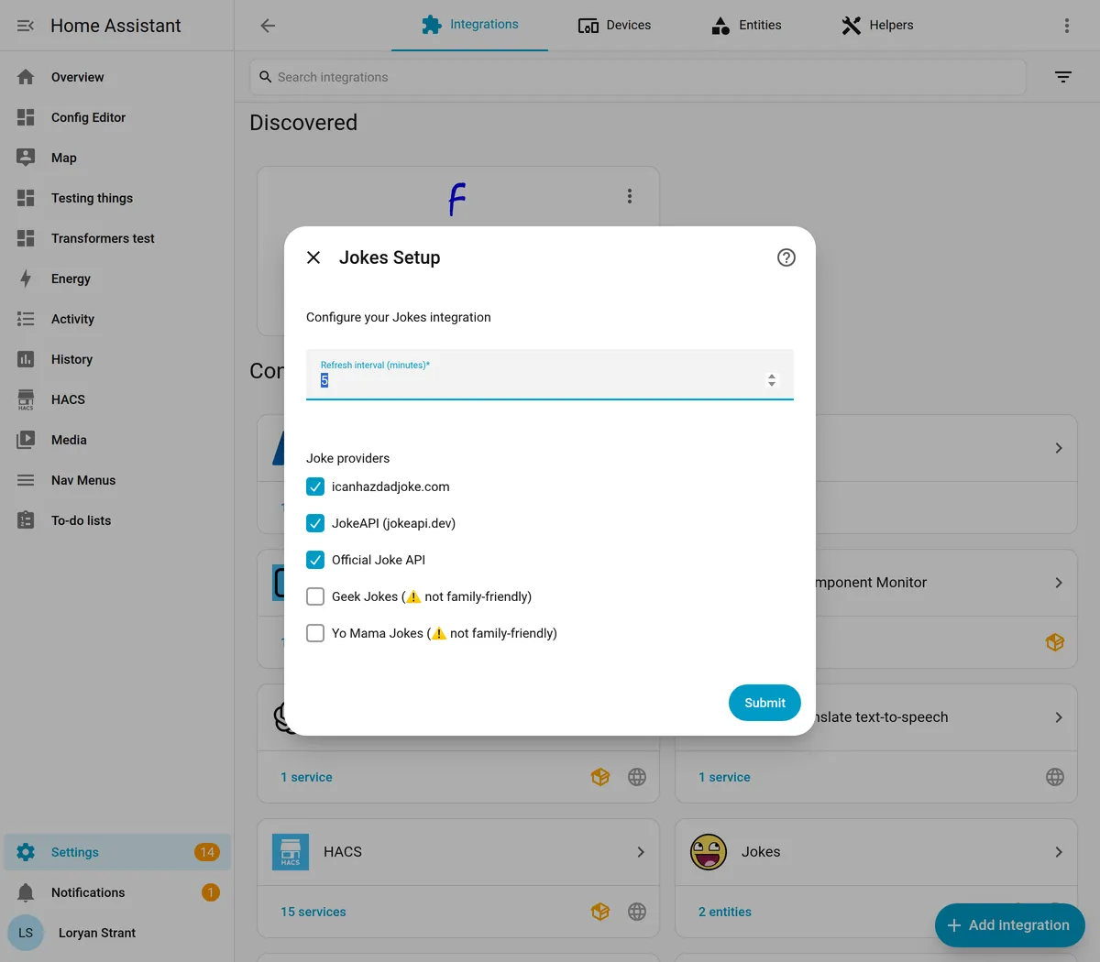Image resolution: width=1100 pixels, height=962 pixels.
Task: Open HACS in the sidebar
Action: [x=117, y=399]
